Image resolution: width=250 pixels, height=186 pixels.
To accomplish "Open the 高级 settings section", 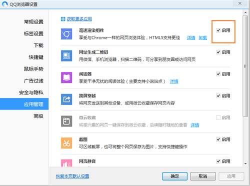I will [x=38, y=116].
